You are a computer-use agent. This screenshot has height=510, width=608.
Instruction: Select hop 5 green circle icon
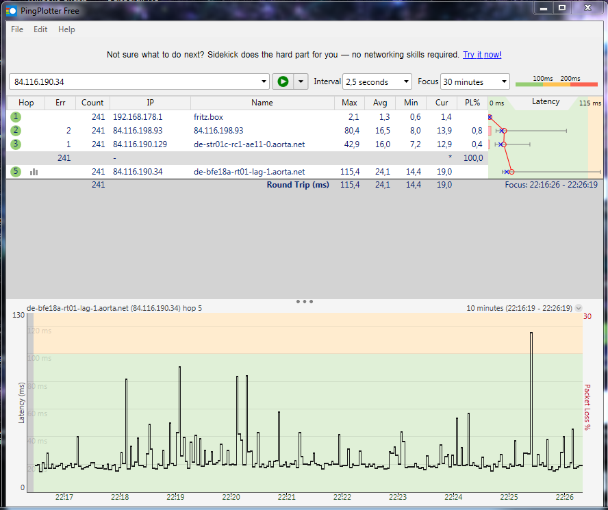16,171
